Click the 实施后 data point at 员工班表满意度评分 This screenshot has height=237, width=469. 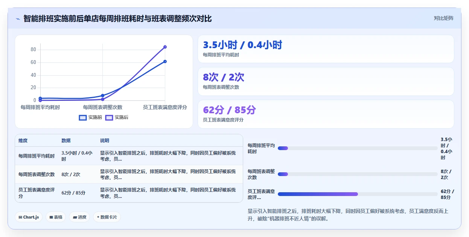click(165, 47)
